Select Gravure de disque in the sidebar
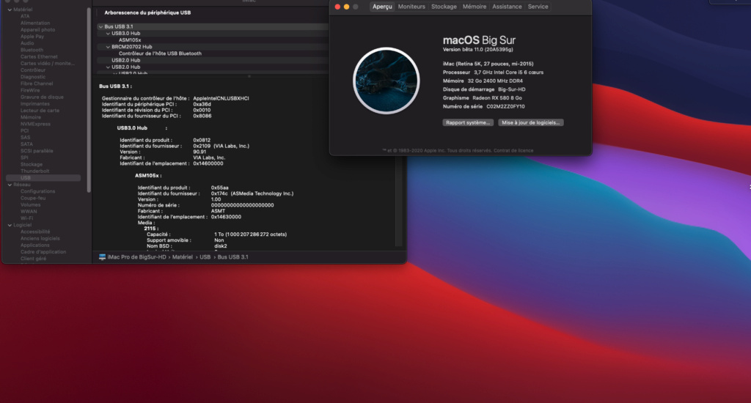The image size is (751, 403). (x=42, y=97)
